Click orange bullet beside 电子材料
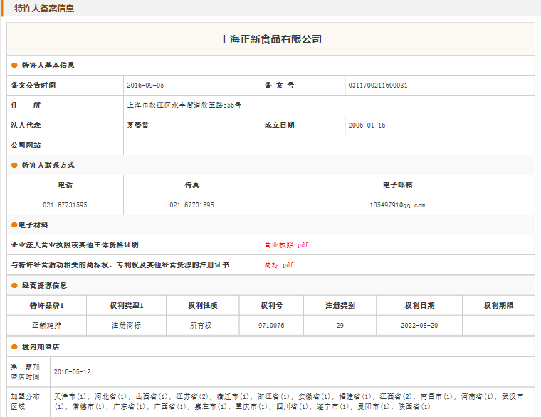This screenshot has height=417, width=541. [14, 225]
